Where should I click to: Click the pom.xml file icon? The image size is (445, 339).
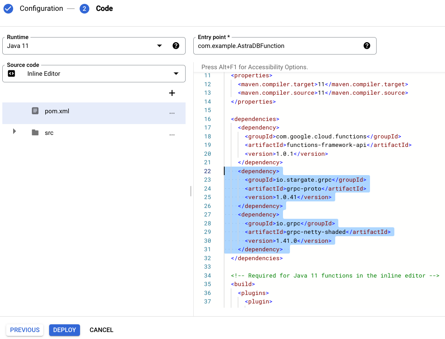coord(35,111)
